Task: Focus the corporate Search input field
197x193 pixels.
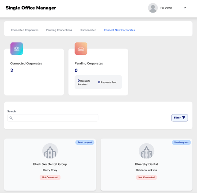Action: pos(53,118)
